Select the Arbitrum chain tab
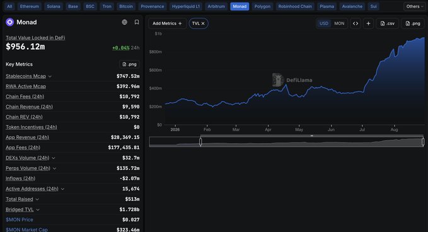This screenshot has height=232, width=428. tap(216, 6)
